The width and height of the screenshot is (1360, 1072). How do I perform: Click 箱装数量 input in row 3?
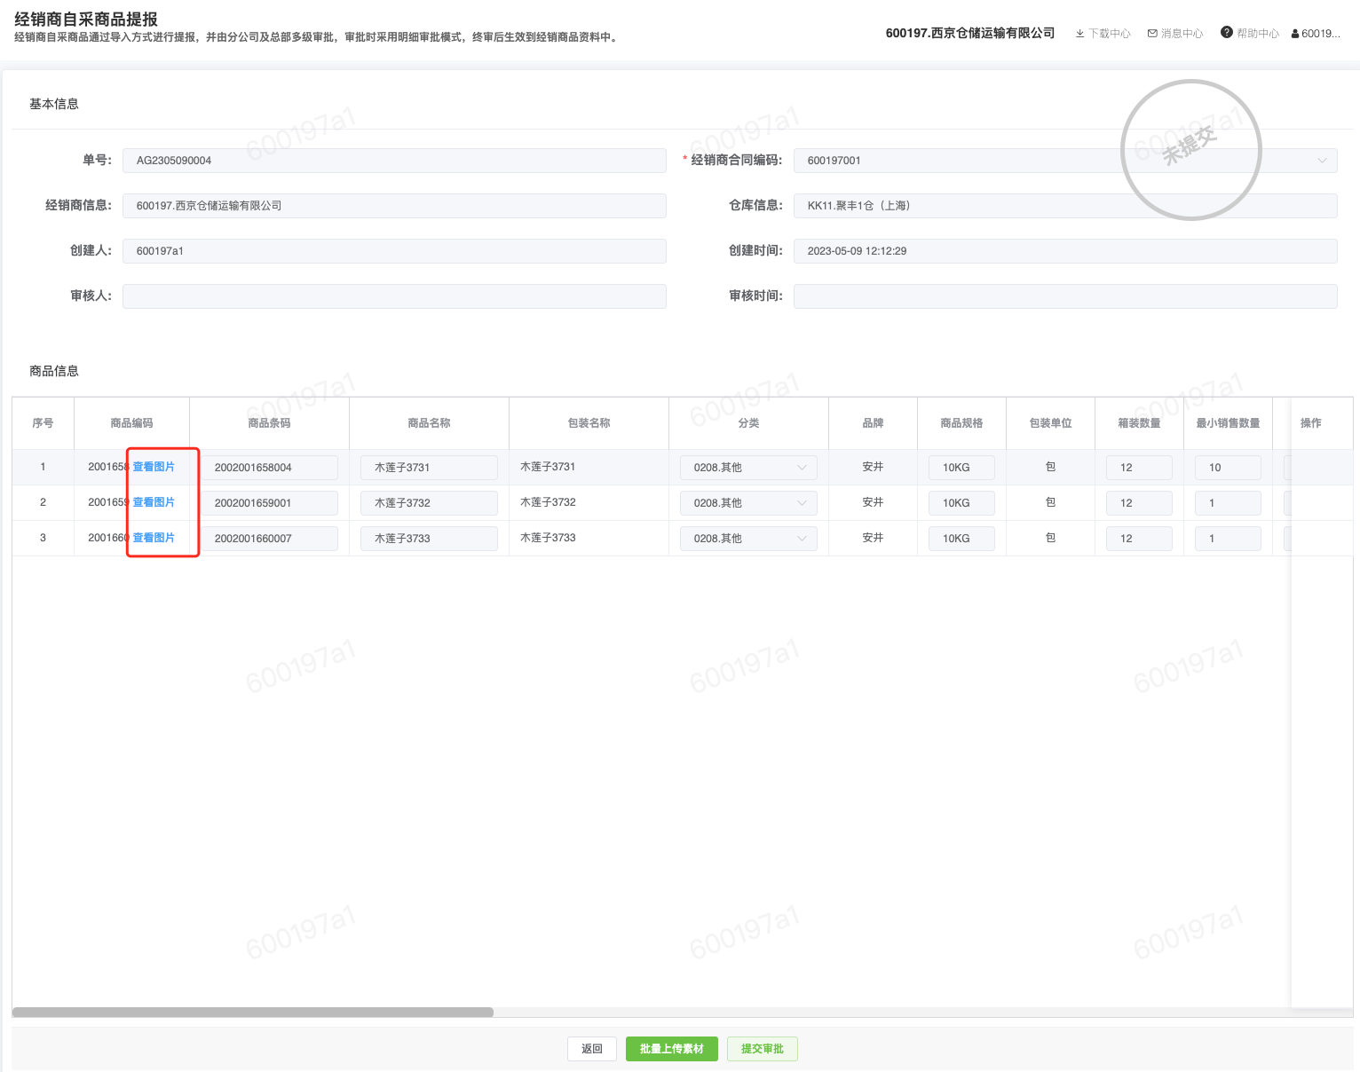click(x=1140, y=539)
